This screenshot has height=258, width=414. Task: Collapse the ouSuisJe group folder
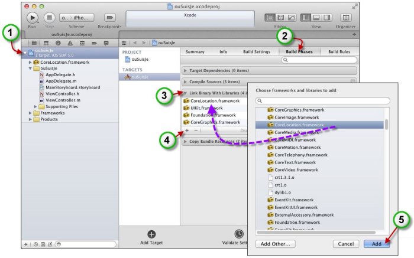(x=30, y=68)
